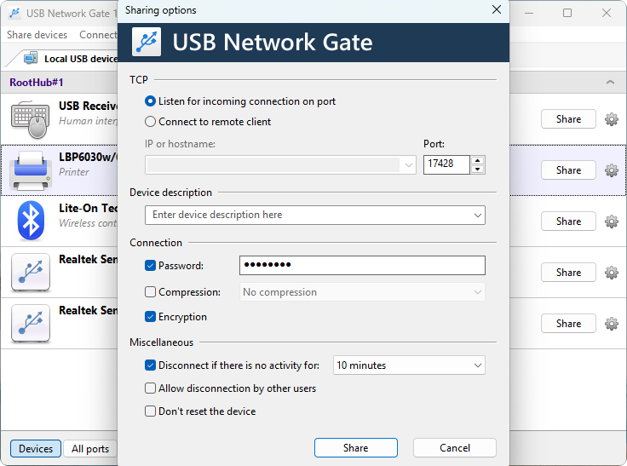The height and width of the screenshot is (466, 627).
Task: Click Cancel in the Sharing options dialog
Action: pos(455,447)
